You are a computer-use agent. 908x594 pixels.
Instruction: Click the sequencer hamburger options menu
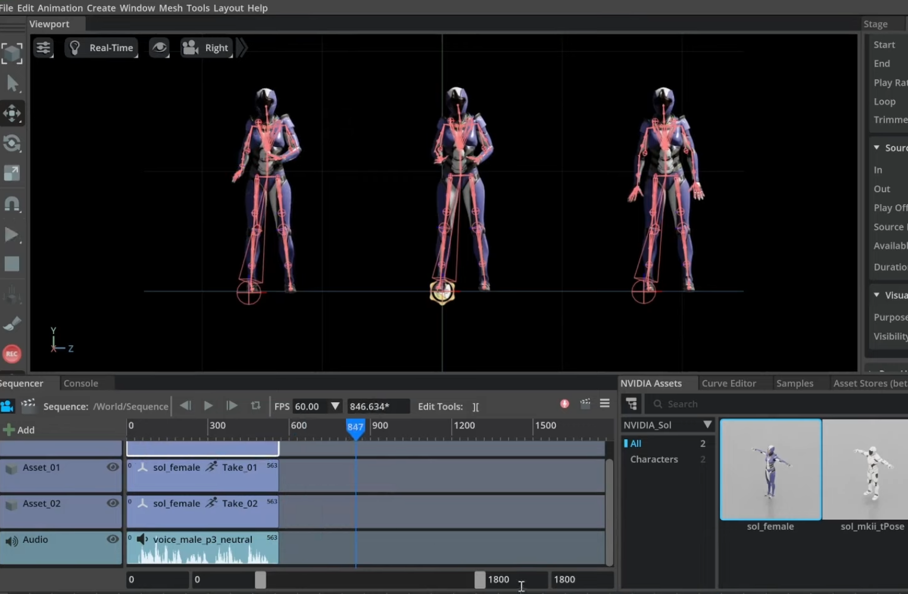(x=604, y=404)
